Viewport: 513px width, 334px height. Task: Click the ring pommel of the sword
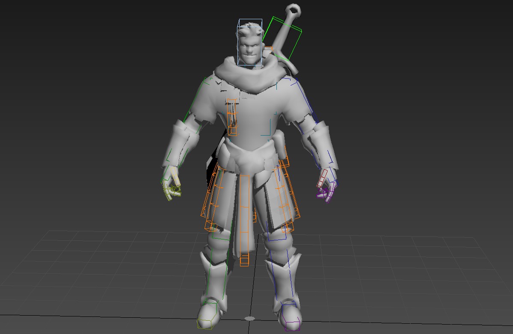[x=294, y=9]
